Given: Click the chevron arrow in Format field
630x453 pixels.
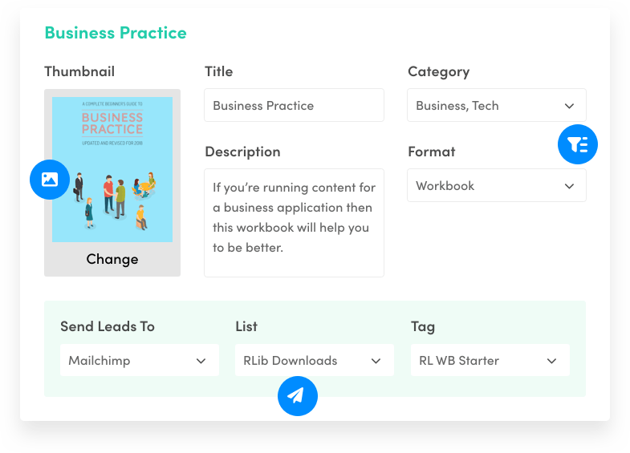Looking at the screenshot, I should pyautogui.click(x=569, y=186).
